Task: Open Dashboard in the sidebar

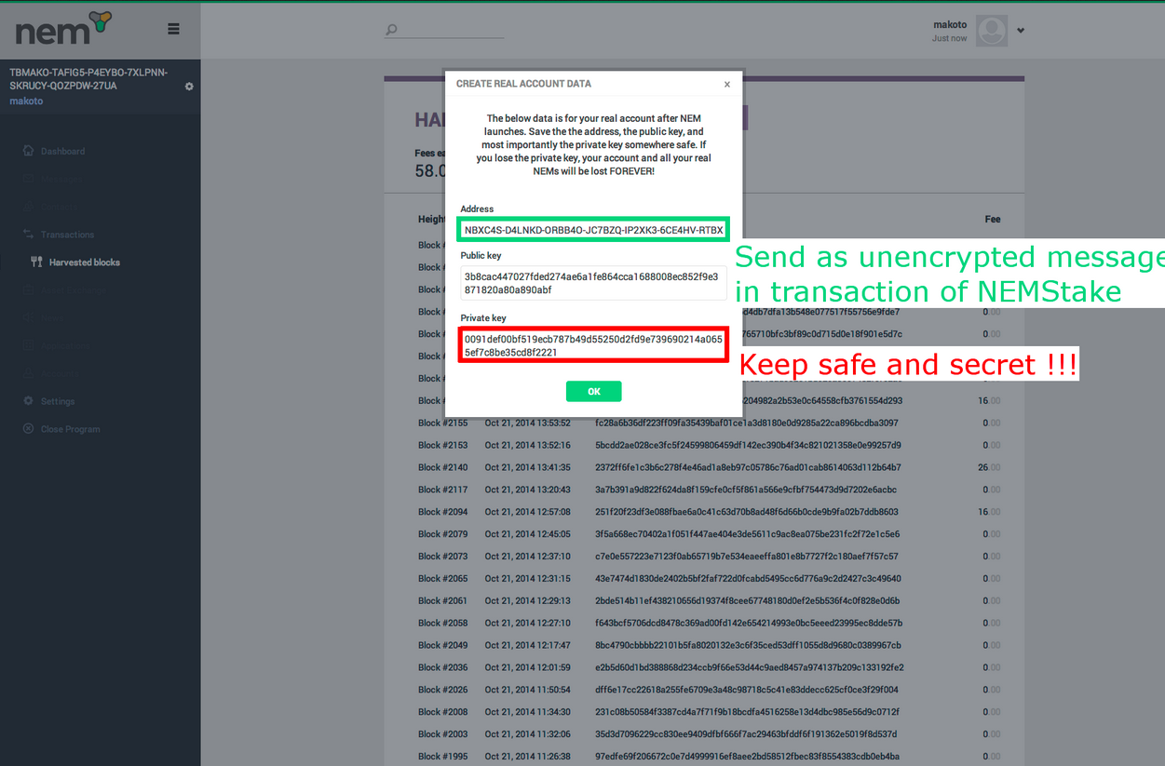Action: tap(62, 152)
